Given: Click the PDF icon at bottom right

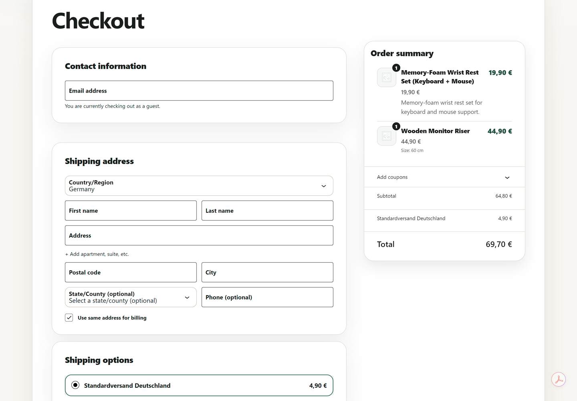Looking at the screenshot, I should point(559,379).
